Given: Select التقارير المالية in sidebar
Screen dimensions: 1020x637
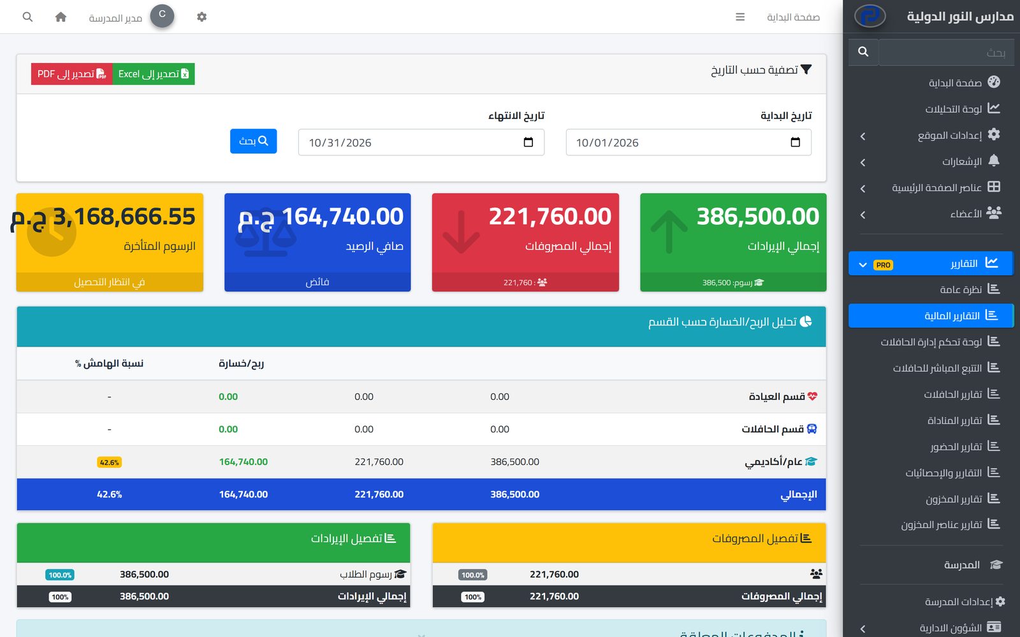Looking at the screenshot, I should click(931, 315).
